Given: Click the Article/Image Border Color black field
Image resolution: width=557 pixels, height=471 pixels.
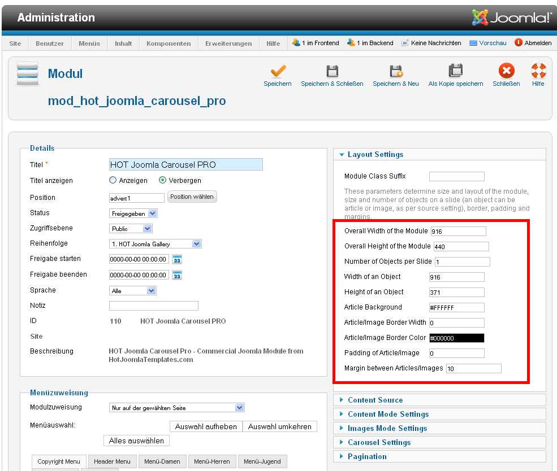Looking at the screenshot, I should click(x=456, y=338).
